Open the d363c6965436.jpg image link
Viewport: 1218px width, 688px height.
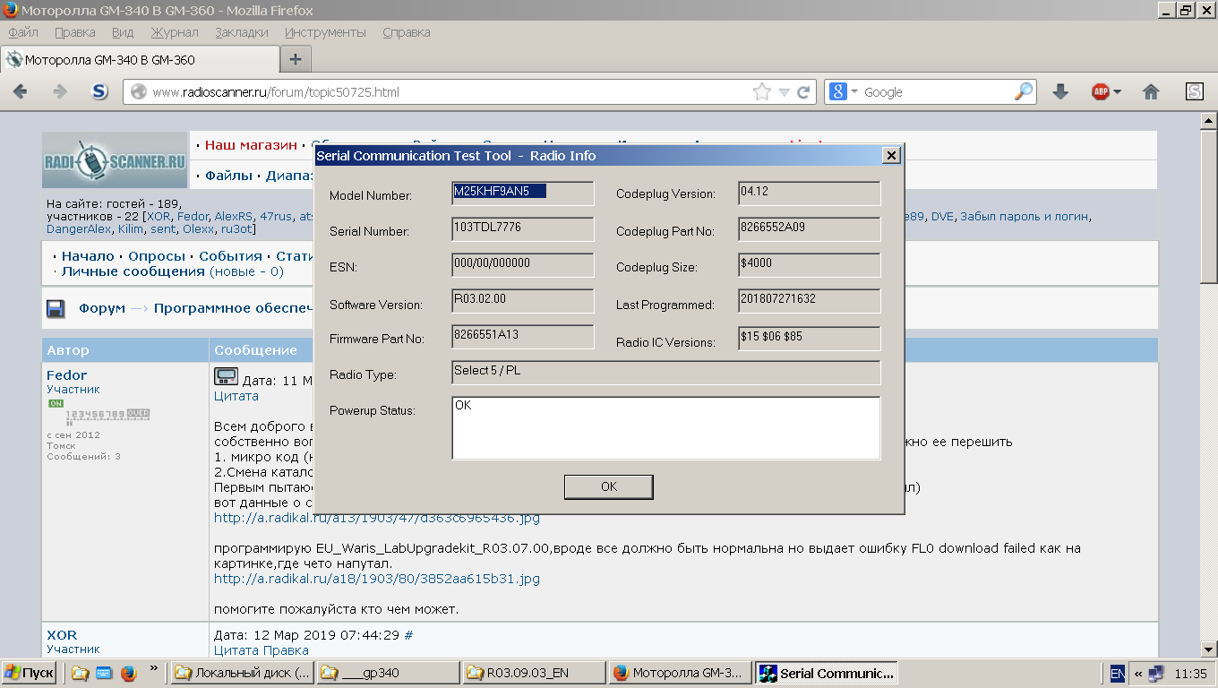point(377,518)
